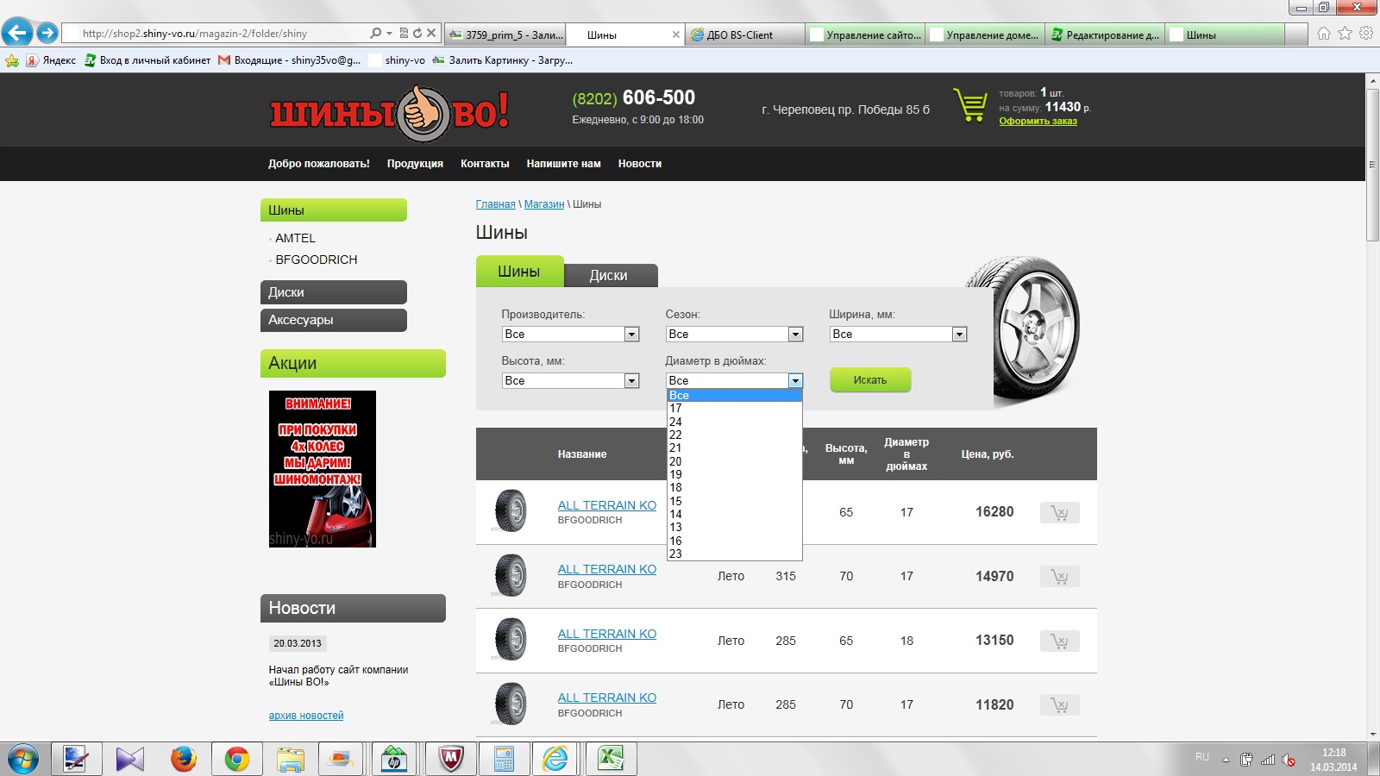
Task: Open File Explorer from the taskbar
Action: (x=290, y=759)
